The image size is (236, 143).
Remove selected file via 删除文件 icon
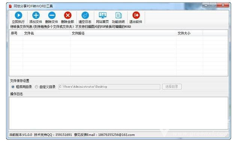(x=52, y=15)
